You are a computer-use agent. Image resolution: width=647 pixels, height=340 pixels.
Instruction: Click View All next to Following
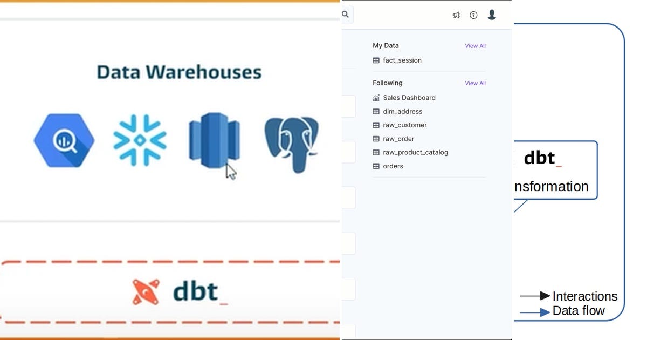coord(475,83)
